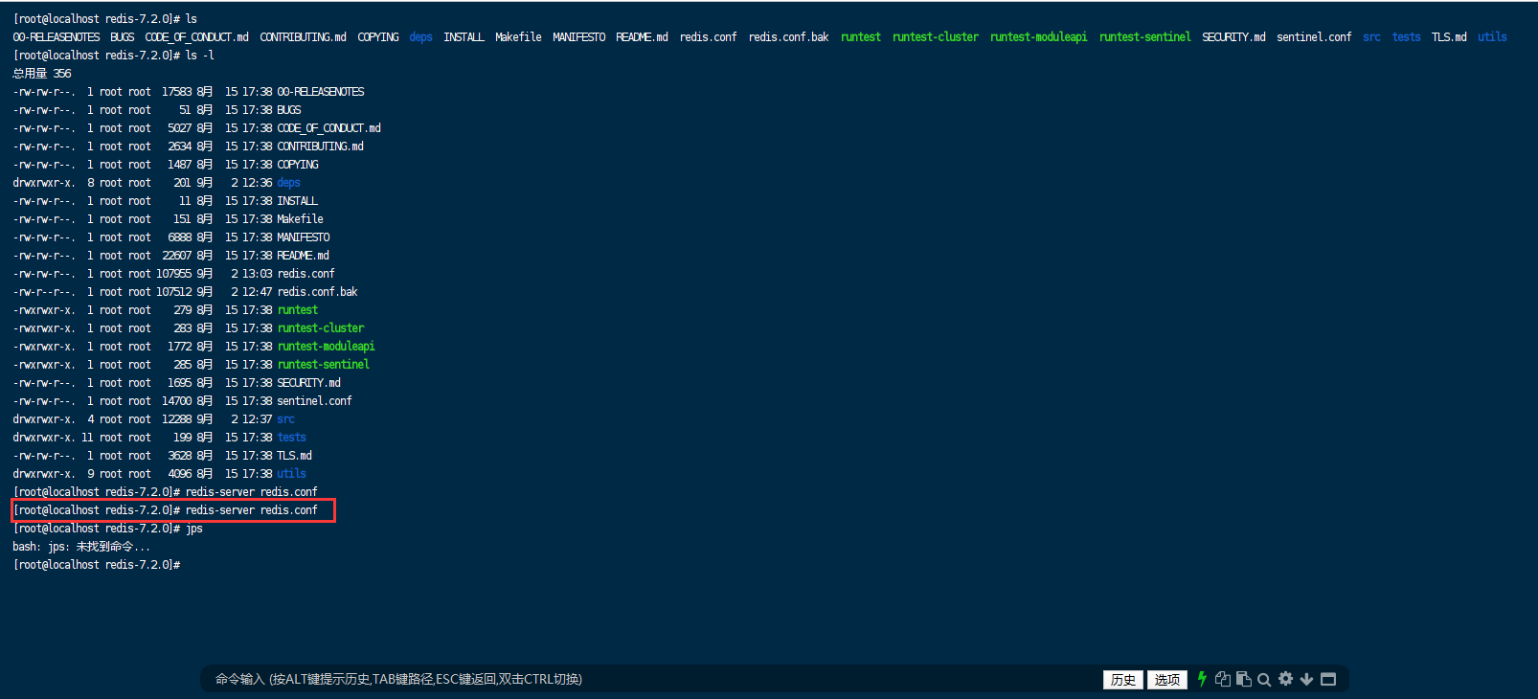
Task: Click 'Makefile' in the ls -l listing
Action: [301, 219]
